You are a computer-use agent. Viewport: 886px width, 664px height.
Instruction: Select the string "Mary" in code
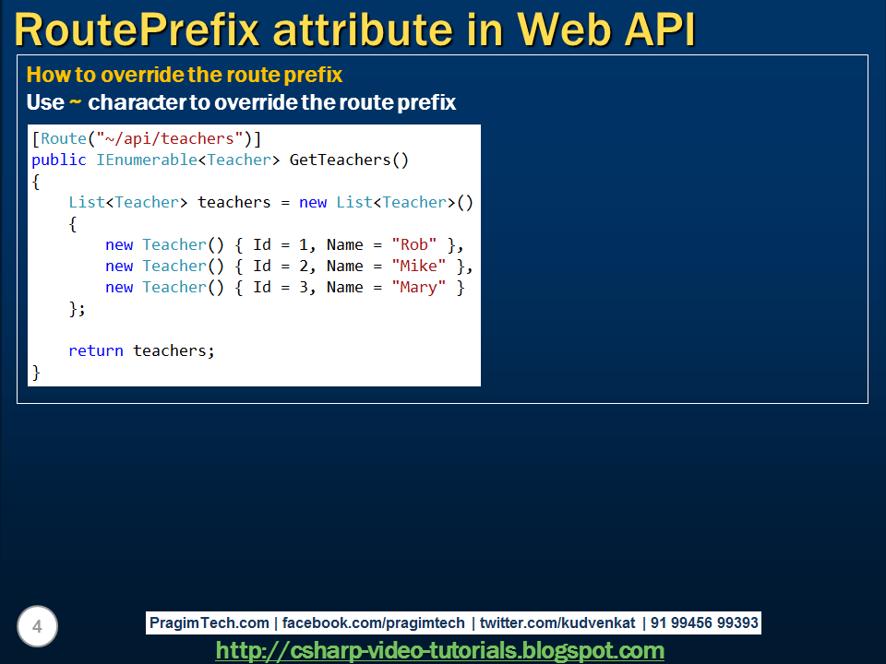click(418, 287)
